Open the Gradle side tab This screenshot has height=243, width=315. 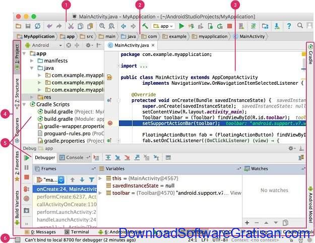click(310, 54)
